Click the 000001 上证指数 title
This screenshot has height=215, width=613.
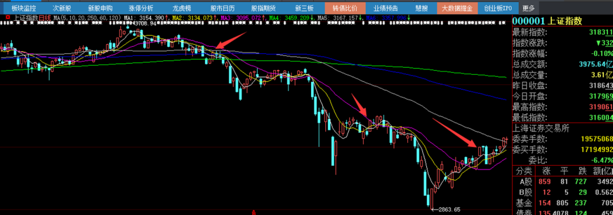point(541,20)
